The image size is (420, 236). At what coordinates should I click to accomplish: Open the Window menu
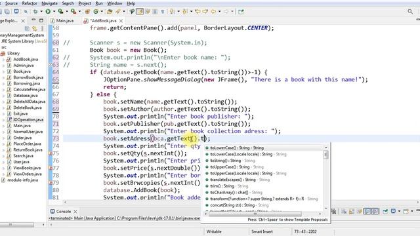click(x=115, y=3)
